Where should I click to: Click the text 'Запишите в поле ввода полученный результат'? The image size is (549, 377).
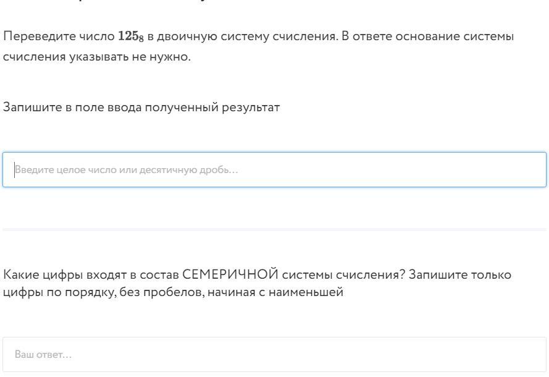141,108
